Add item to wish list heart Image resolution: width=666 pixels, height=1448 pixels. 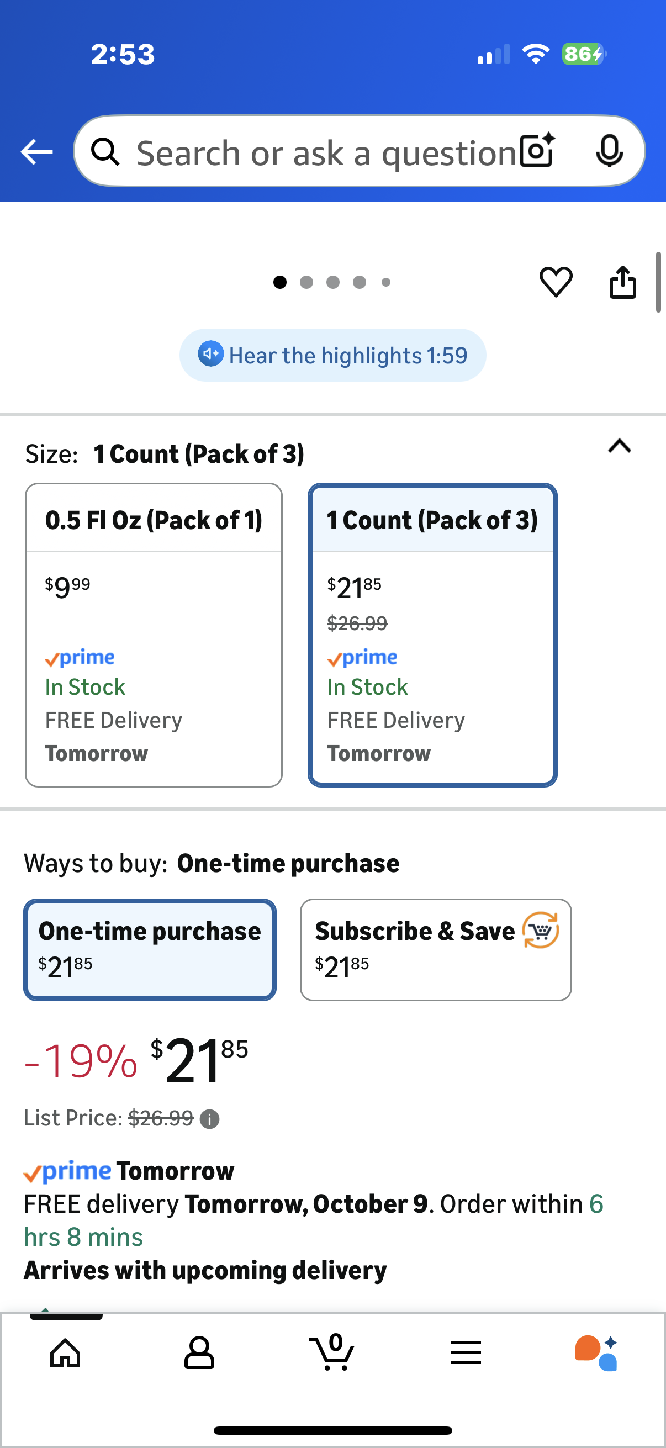(x=556, y=282)
